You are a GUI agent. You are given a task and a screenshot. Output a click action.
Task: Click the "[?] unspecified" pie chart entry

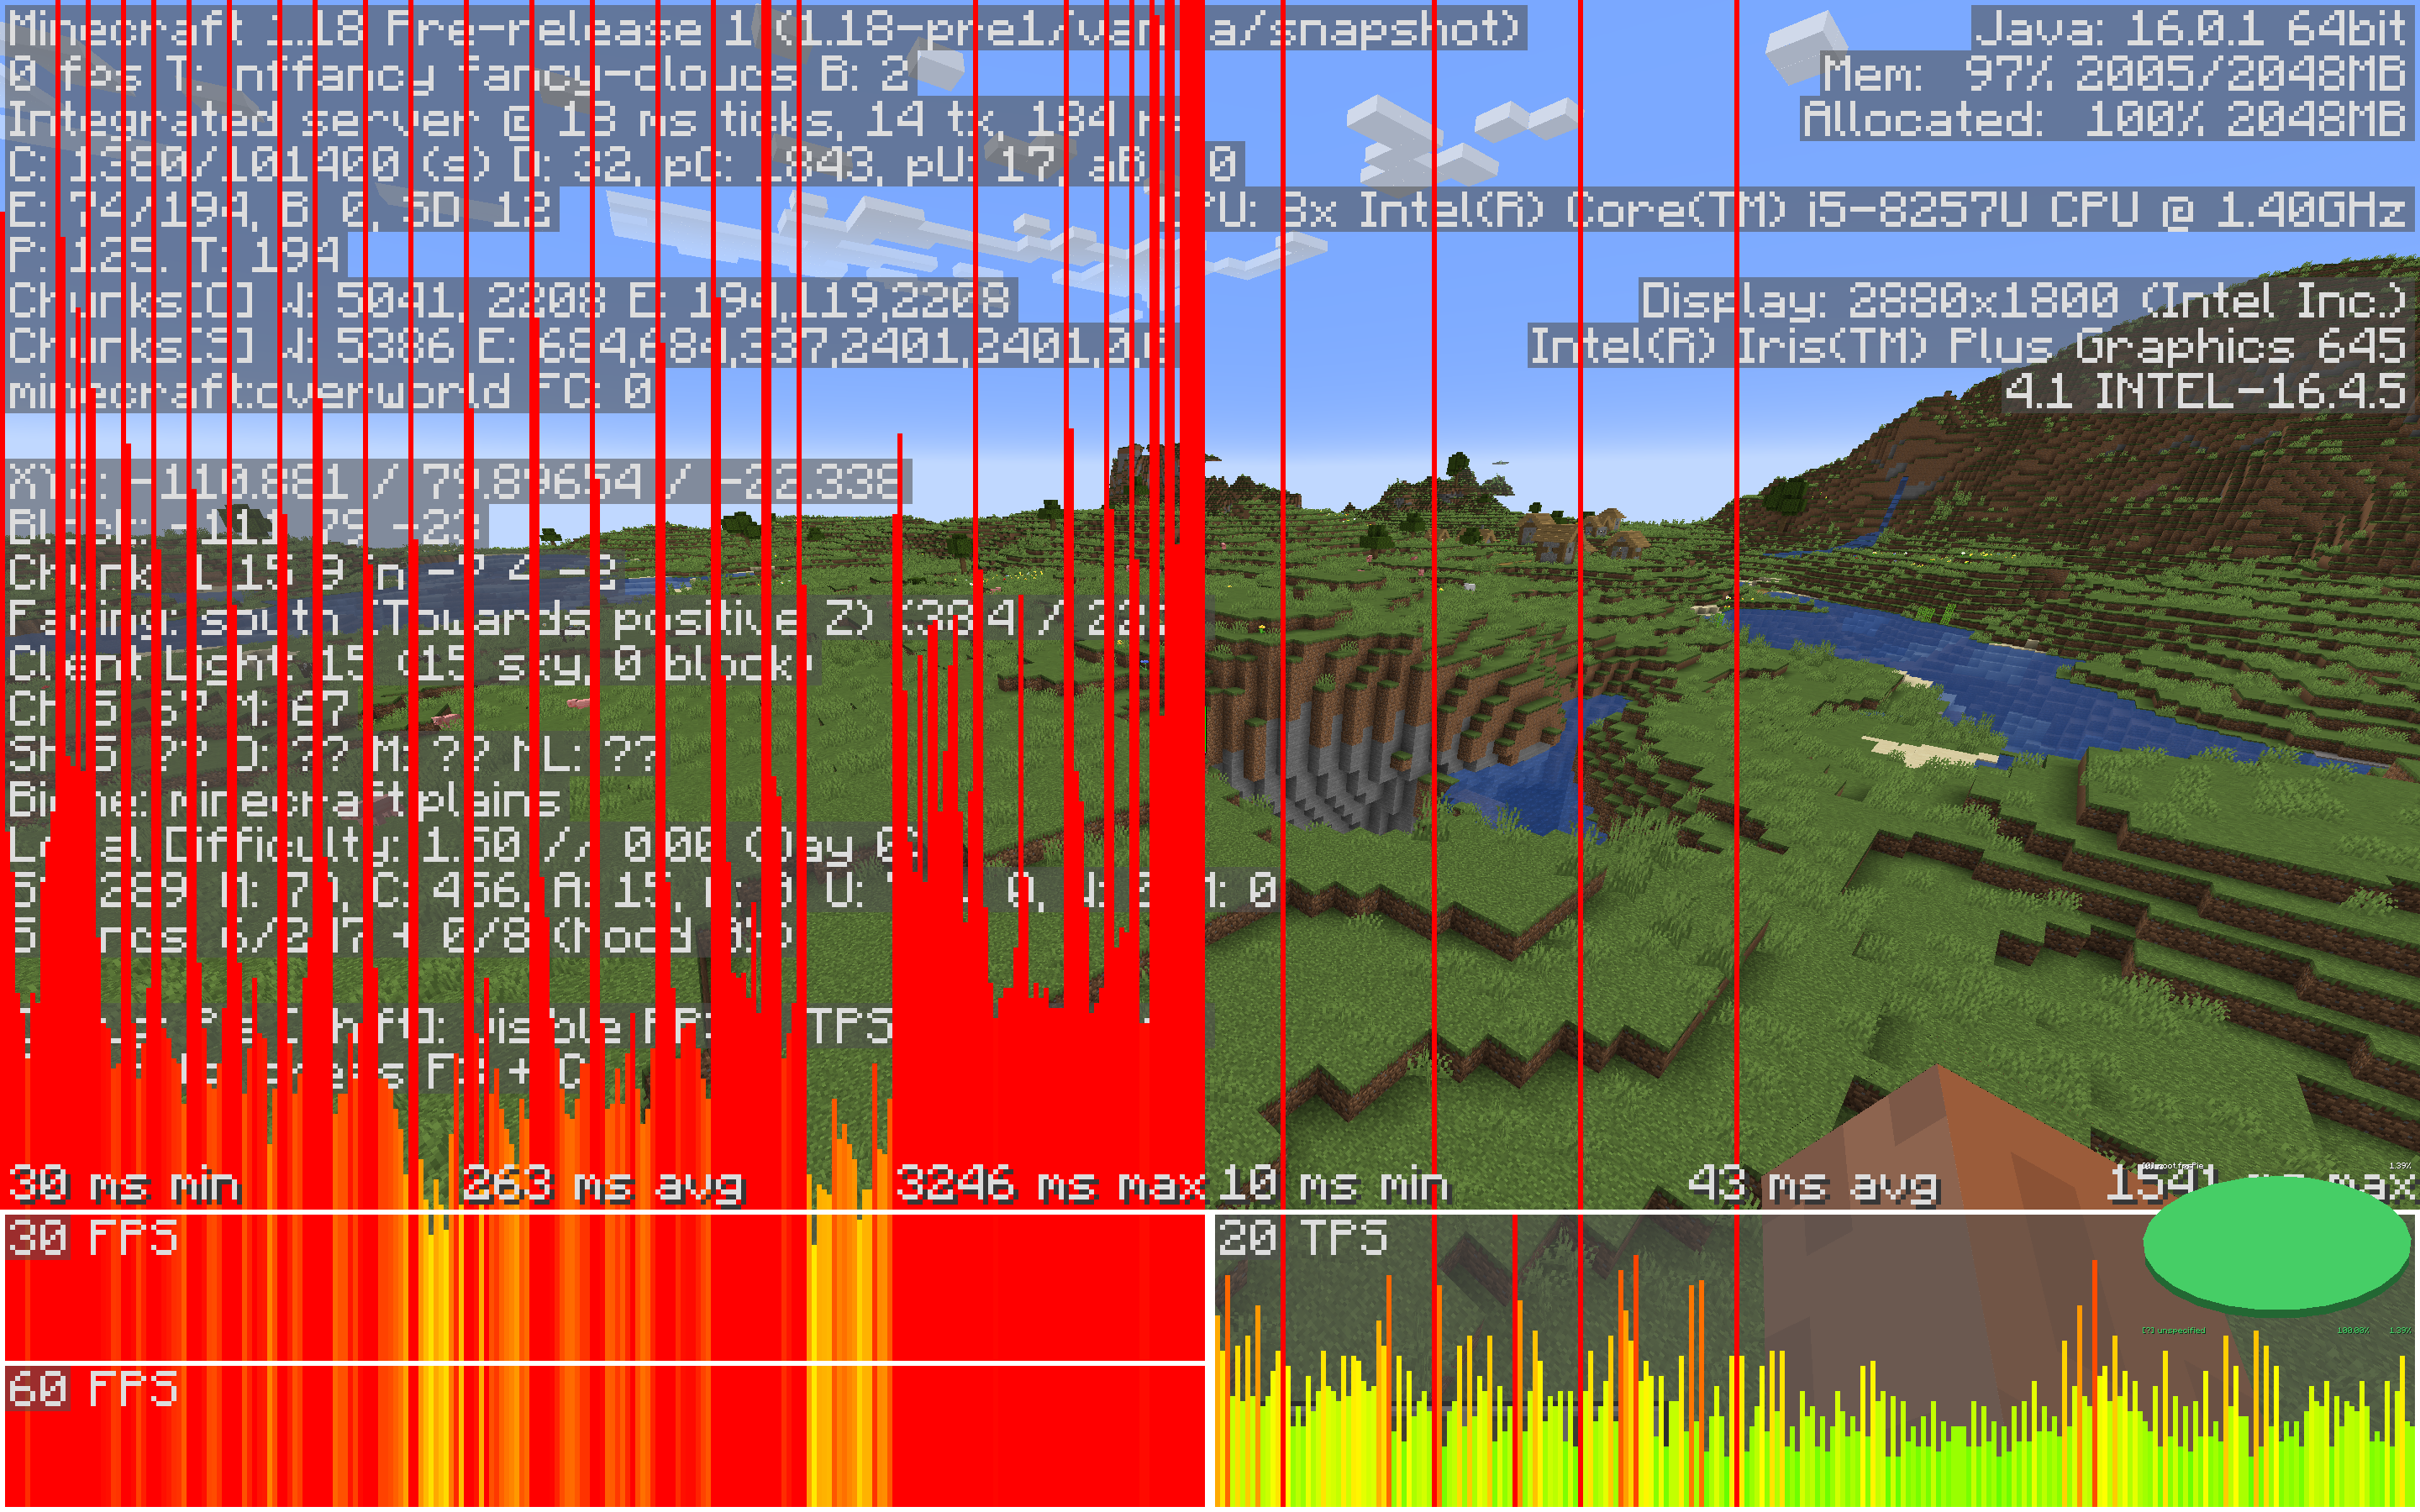click(2172, 1331)
